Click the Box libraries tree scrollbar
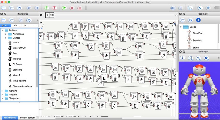The height and width of the screenshot is (120, 220). (x=37, y=73)
